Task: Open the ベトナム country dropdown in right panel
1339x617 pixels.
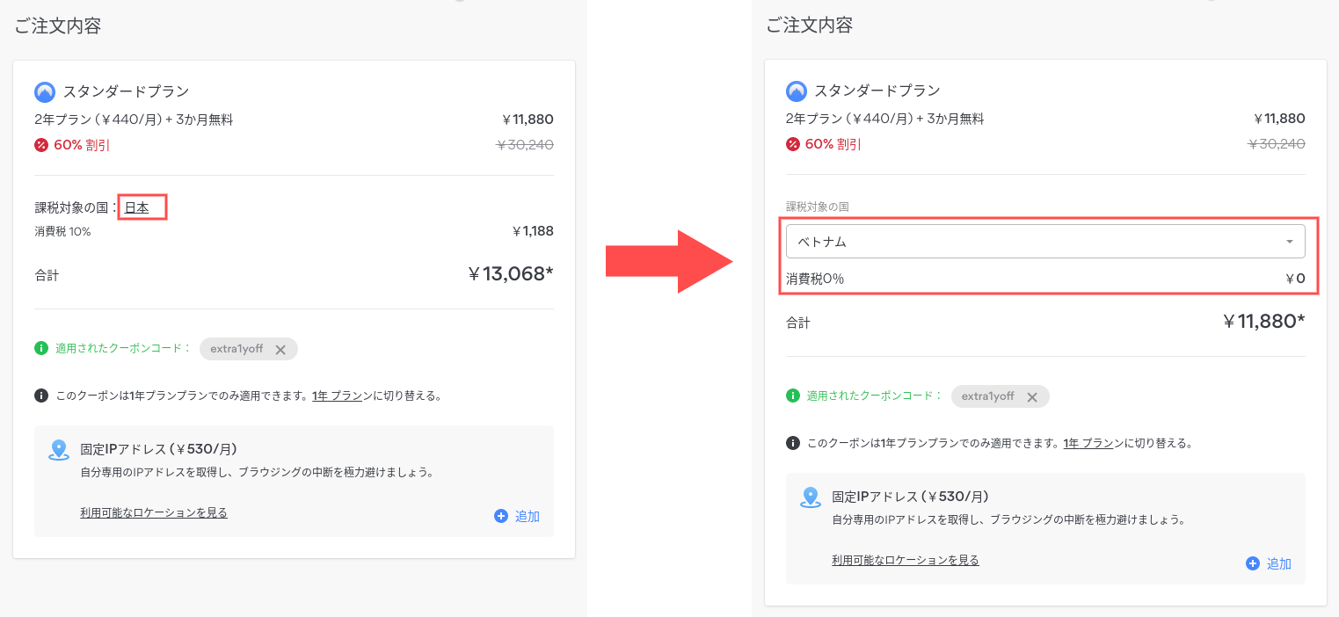Action: pyautogui.click(x=1045, y=241)
